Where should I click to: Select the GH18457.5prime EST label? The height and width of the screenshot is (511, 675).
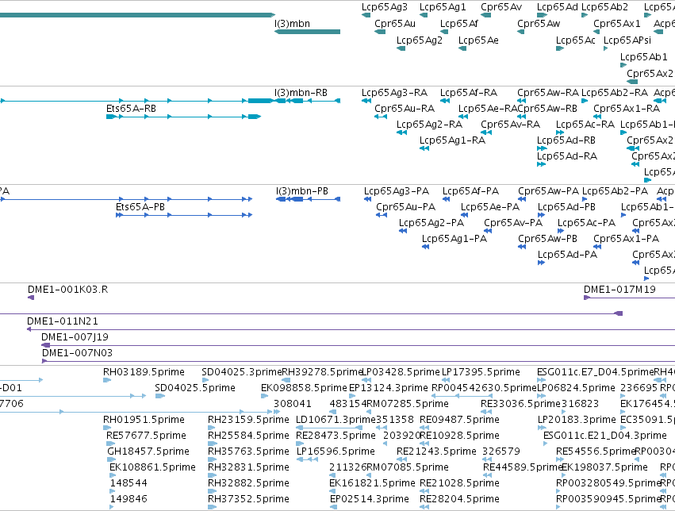coord(148,451)
